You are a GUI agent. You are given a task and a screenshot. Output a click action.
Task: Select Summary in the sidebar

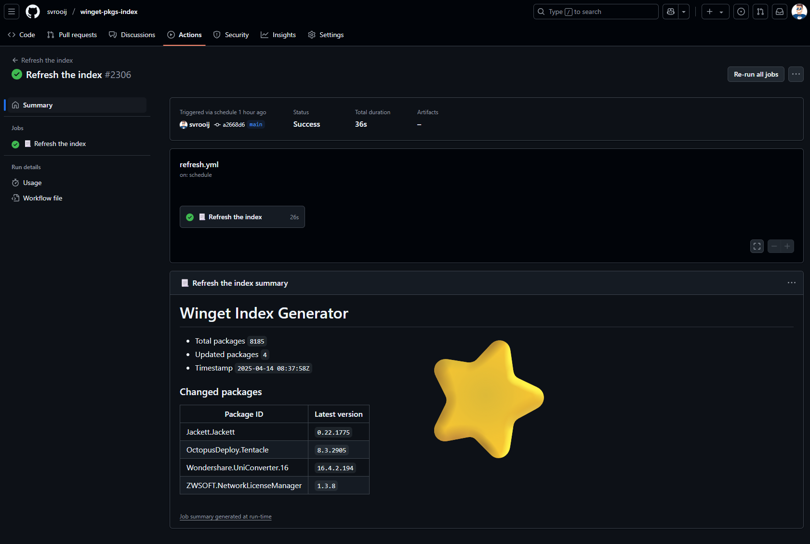click(x=77, y=105)
